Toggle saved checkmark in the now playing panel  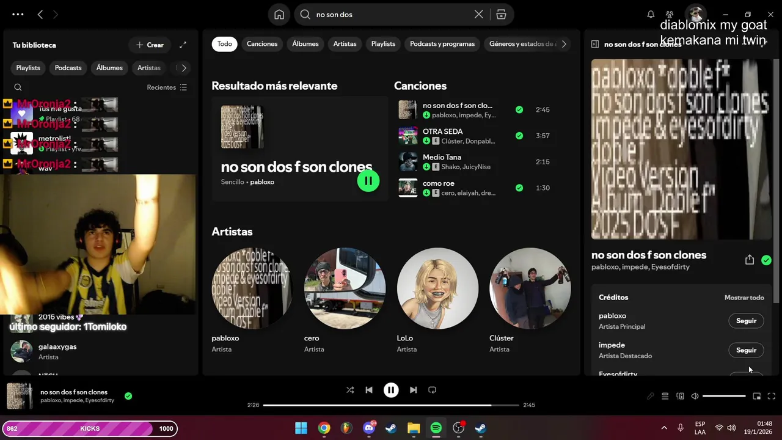pos(766,260)
